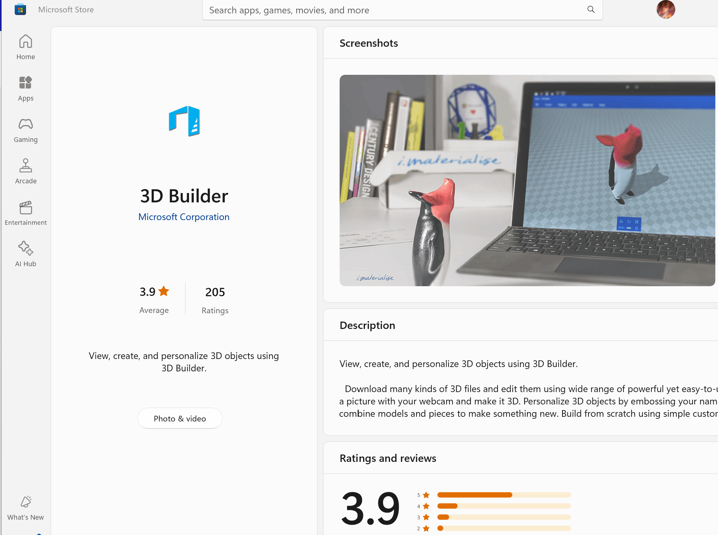Click the search magnifier icon

point(590,10)
